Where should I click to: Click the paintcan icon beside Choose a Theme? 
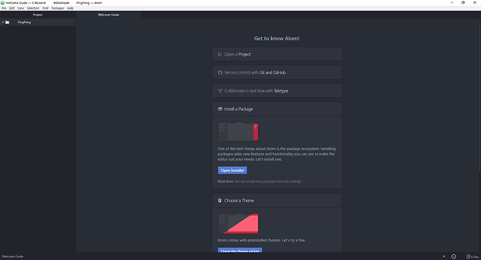click(x=220, y=201)
